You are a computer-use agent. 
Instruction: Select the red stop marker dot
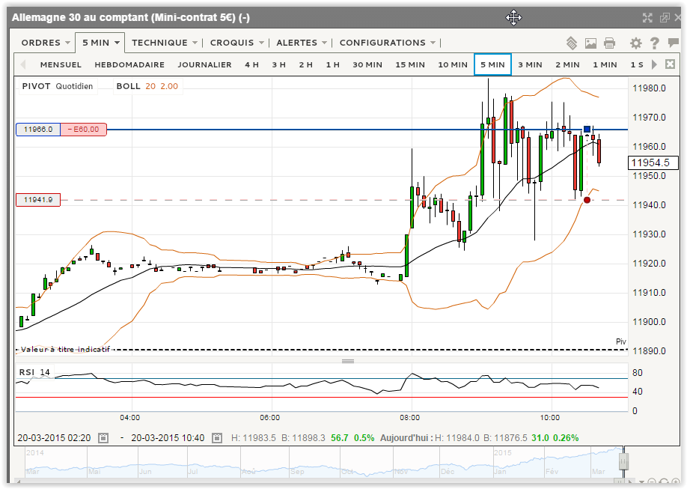tap(587, 200)
